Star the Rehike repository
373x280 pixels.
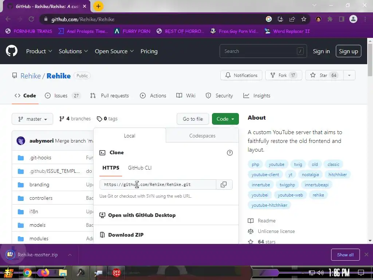324,75
